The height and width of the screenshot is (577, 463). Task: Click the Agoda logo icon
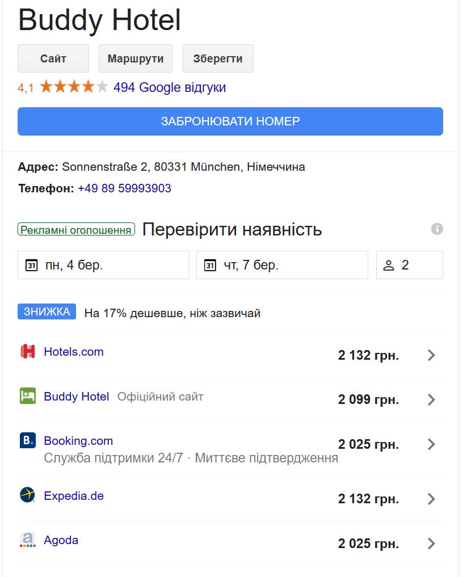[27, 540]
